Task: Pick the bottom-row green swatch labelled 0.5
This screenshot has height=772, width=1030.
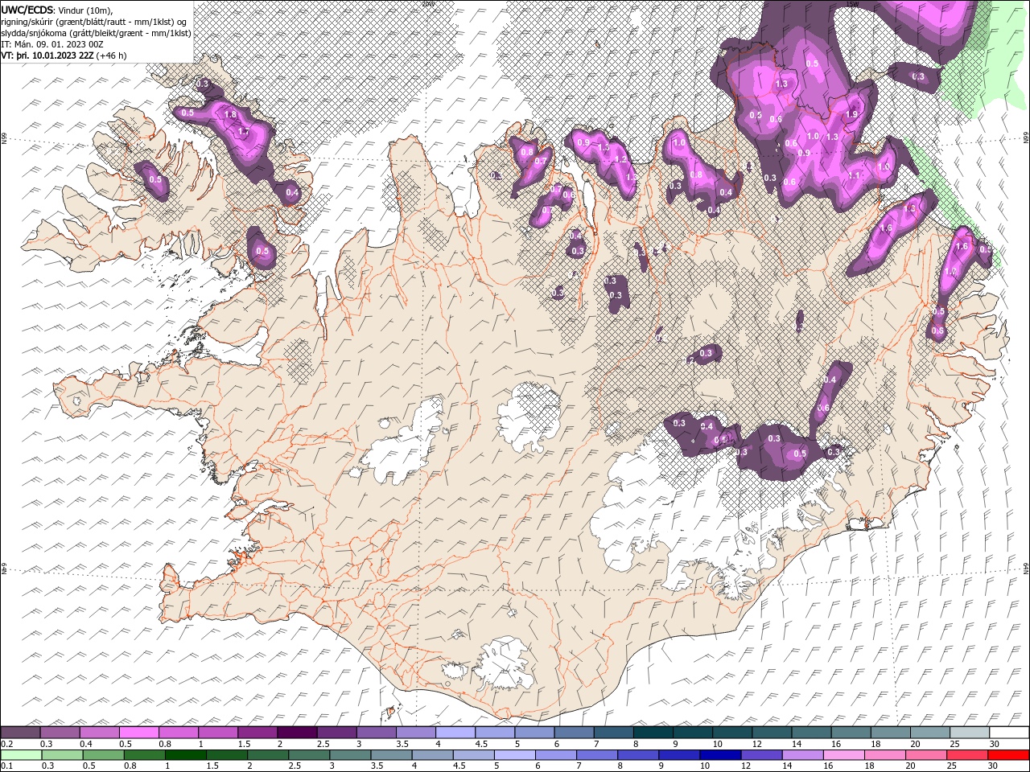Action: tap(103, 755)
